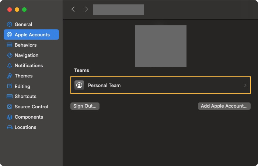
Task: Click the Sign Out button
Action: pyautogui.click(x=85, y=106)
